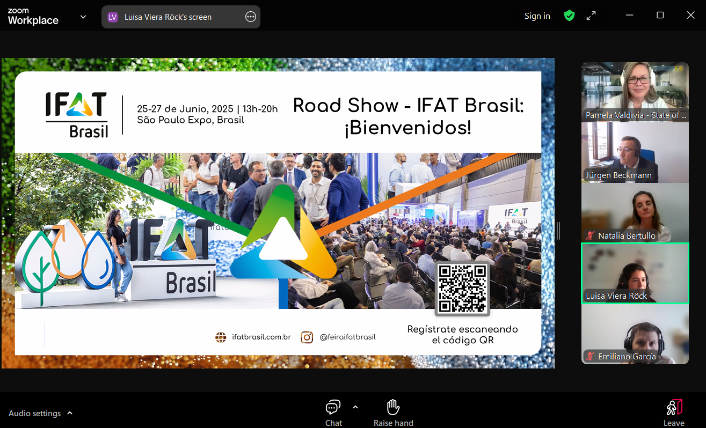Minimize the Zoom window
The height and width of the screenshot is (428, 706).
pyautogui.click(x=630, y=16)
